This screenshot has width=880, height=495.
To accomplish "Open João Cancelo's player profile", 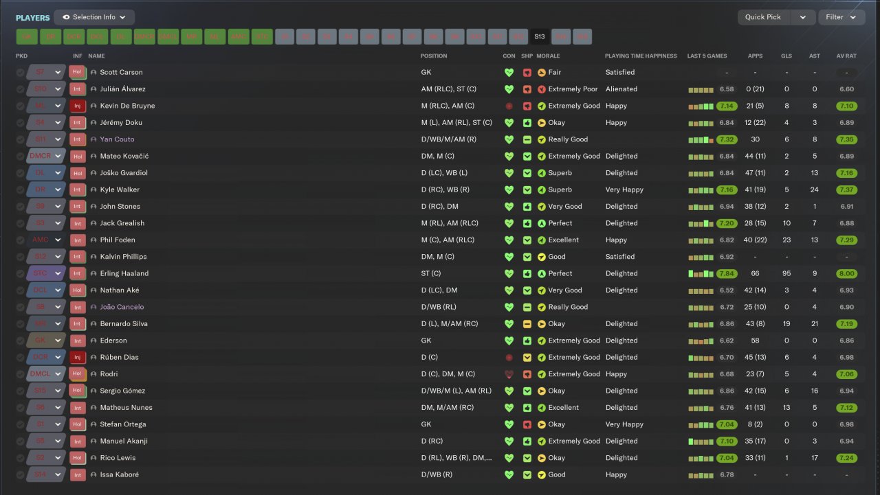I will pos(122,307).
